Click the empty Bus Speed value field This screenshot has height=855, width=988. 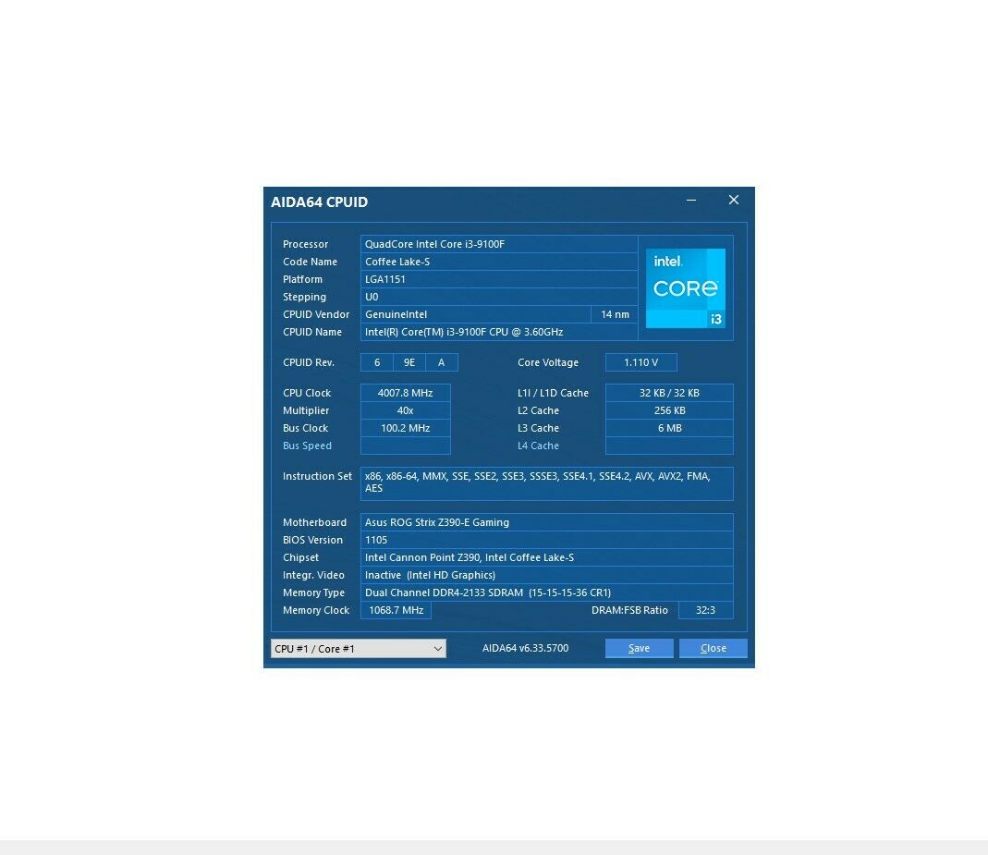[x=405, y=446]
